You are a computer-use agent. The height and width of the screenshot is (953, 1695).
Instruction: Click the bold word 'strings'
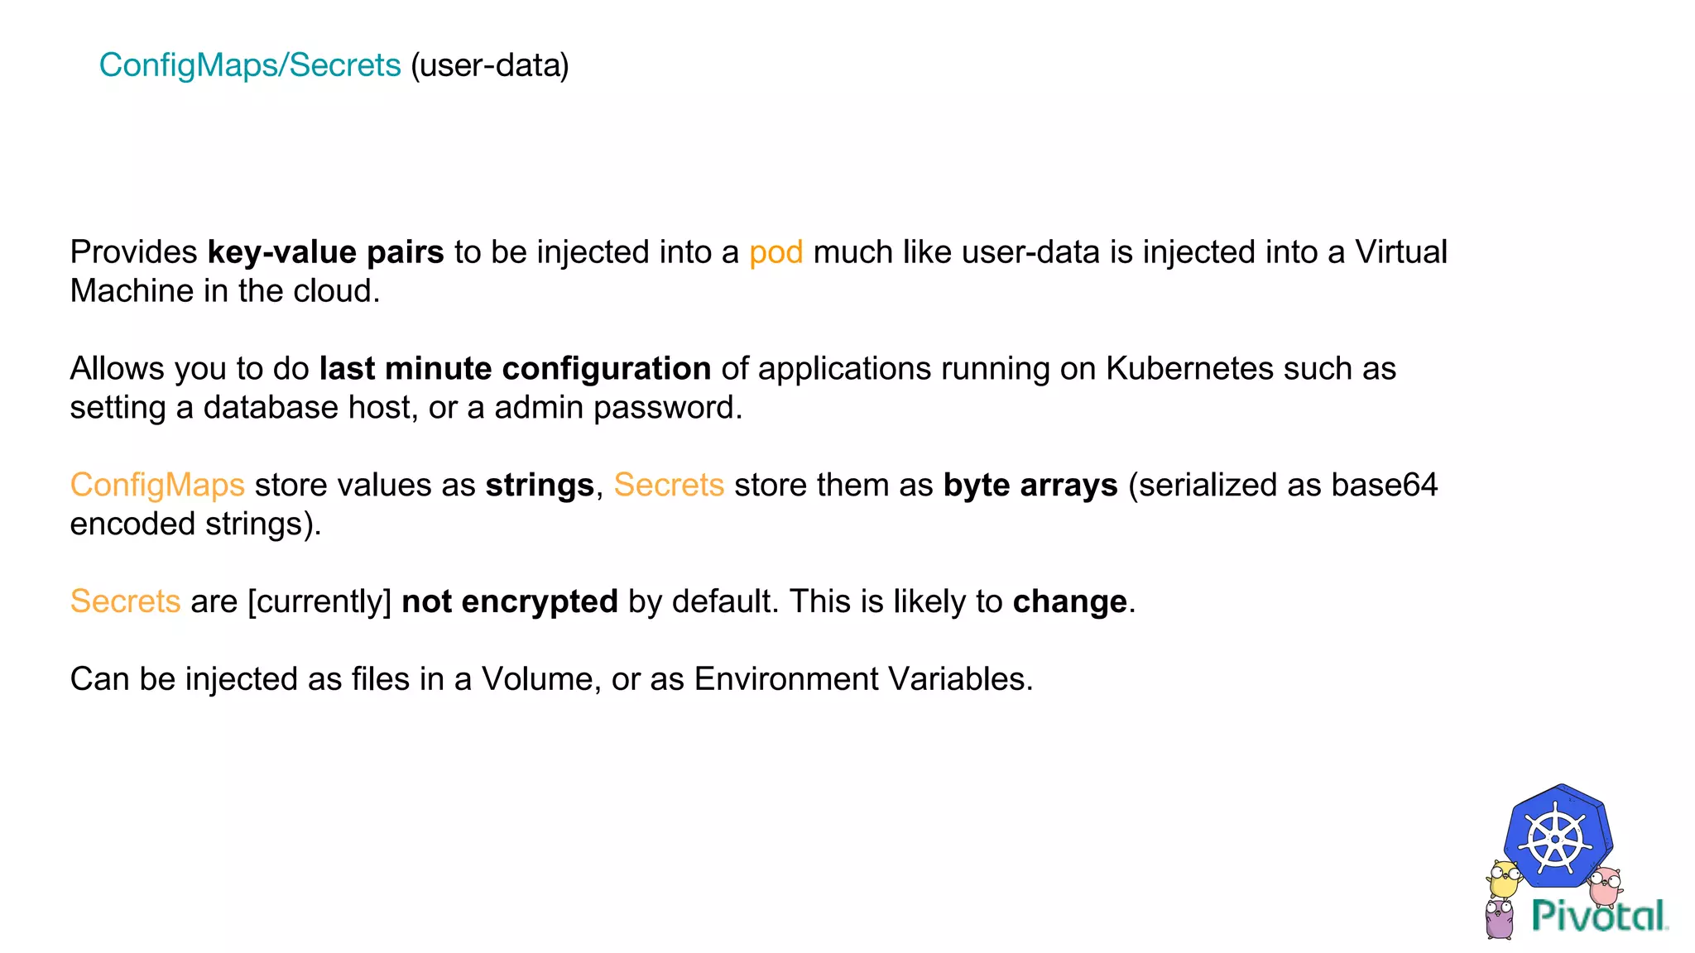pos(540,485)
